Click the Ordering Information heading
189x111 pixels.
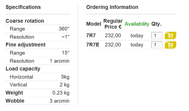point(112,7)
